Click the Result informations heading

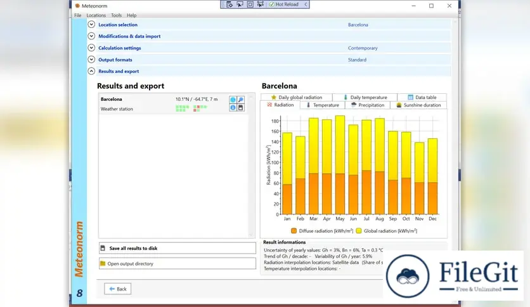[x=284, y=242]
